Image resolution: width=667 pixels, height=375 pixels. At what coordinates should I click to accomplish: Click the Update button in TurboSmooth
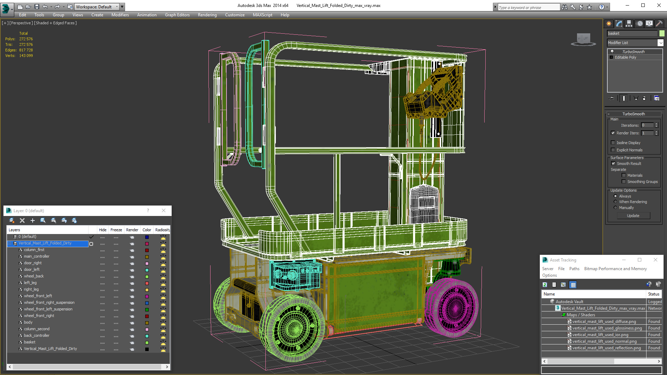coord(633,216)
